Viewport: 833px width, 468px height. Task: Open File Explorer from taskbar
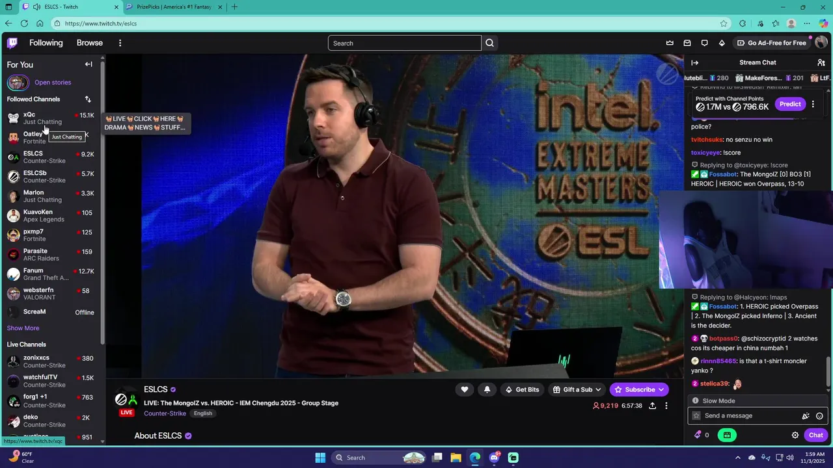pos(456,458)
